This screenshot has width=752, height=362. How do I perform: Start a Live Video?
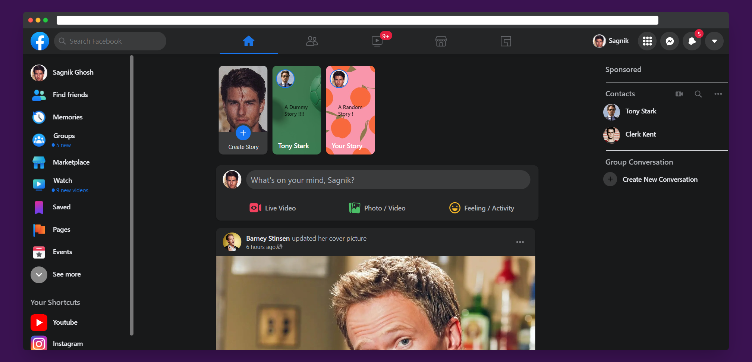click(272, 208)
